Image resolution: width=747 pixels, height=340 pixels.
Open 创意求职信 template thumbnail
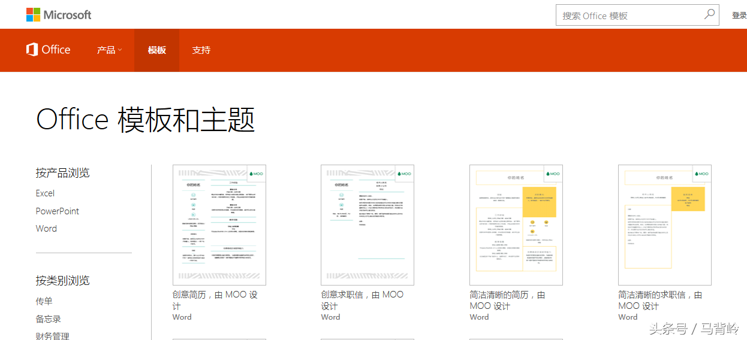click(368, 225)
